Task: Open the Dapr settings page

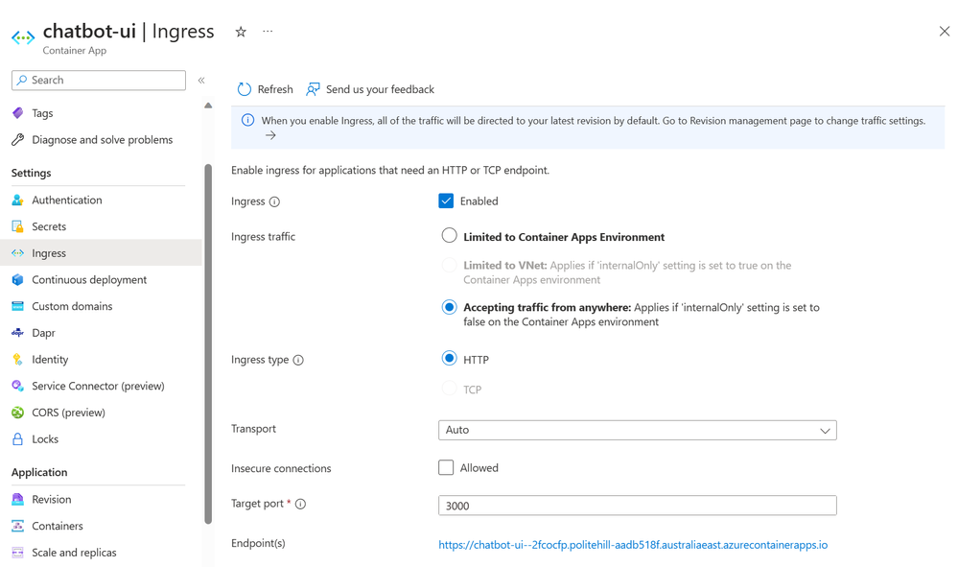Action: click(43, 333)
